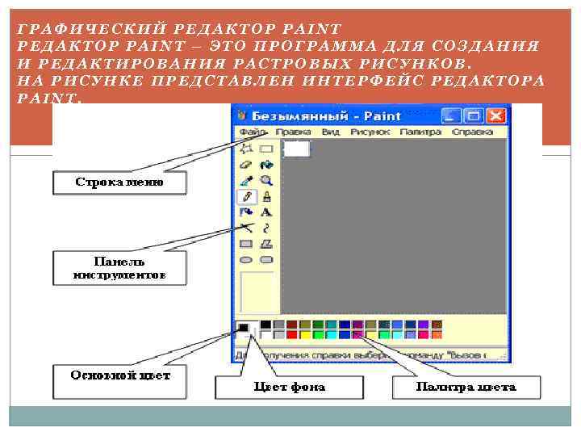The height and width of the screenshot is (436, 581).
Task: Select the rectangular Select tool
Action: [266, 149]
